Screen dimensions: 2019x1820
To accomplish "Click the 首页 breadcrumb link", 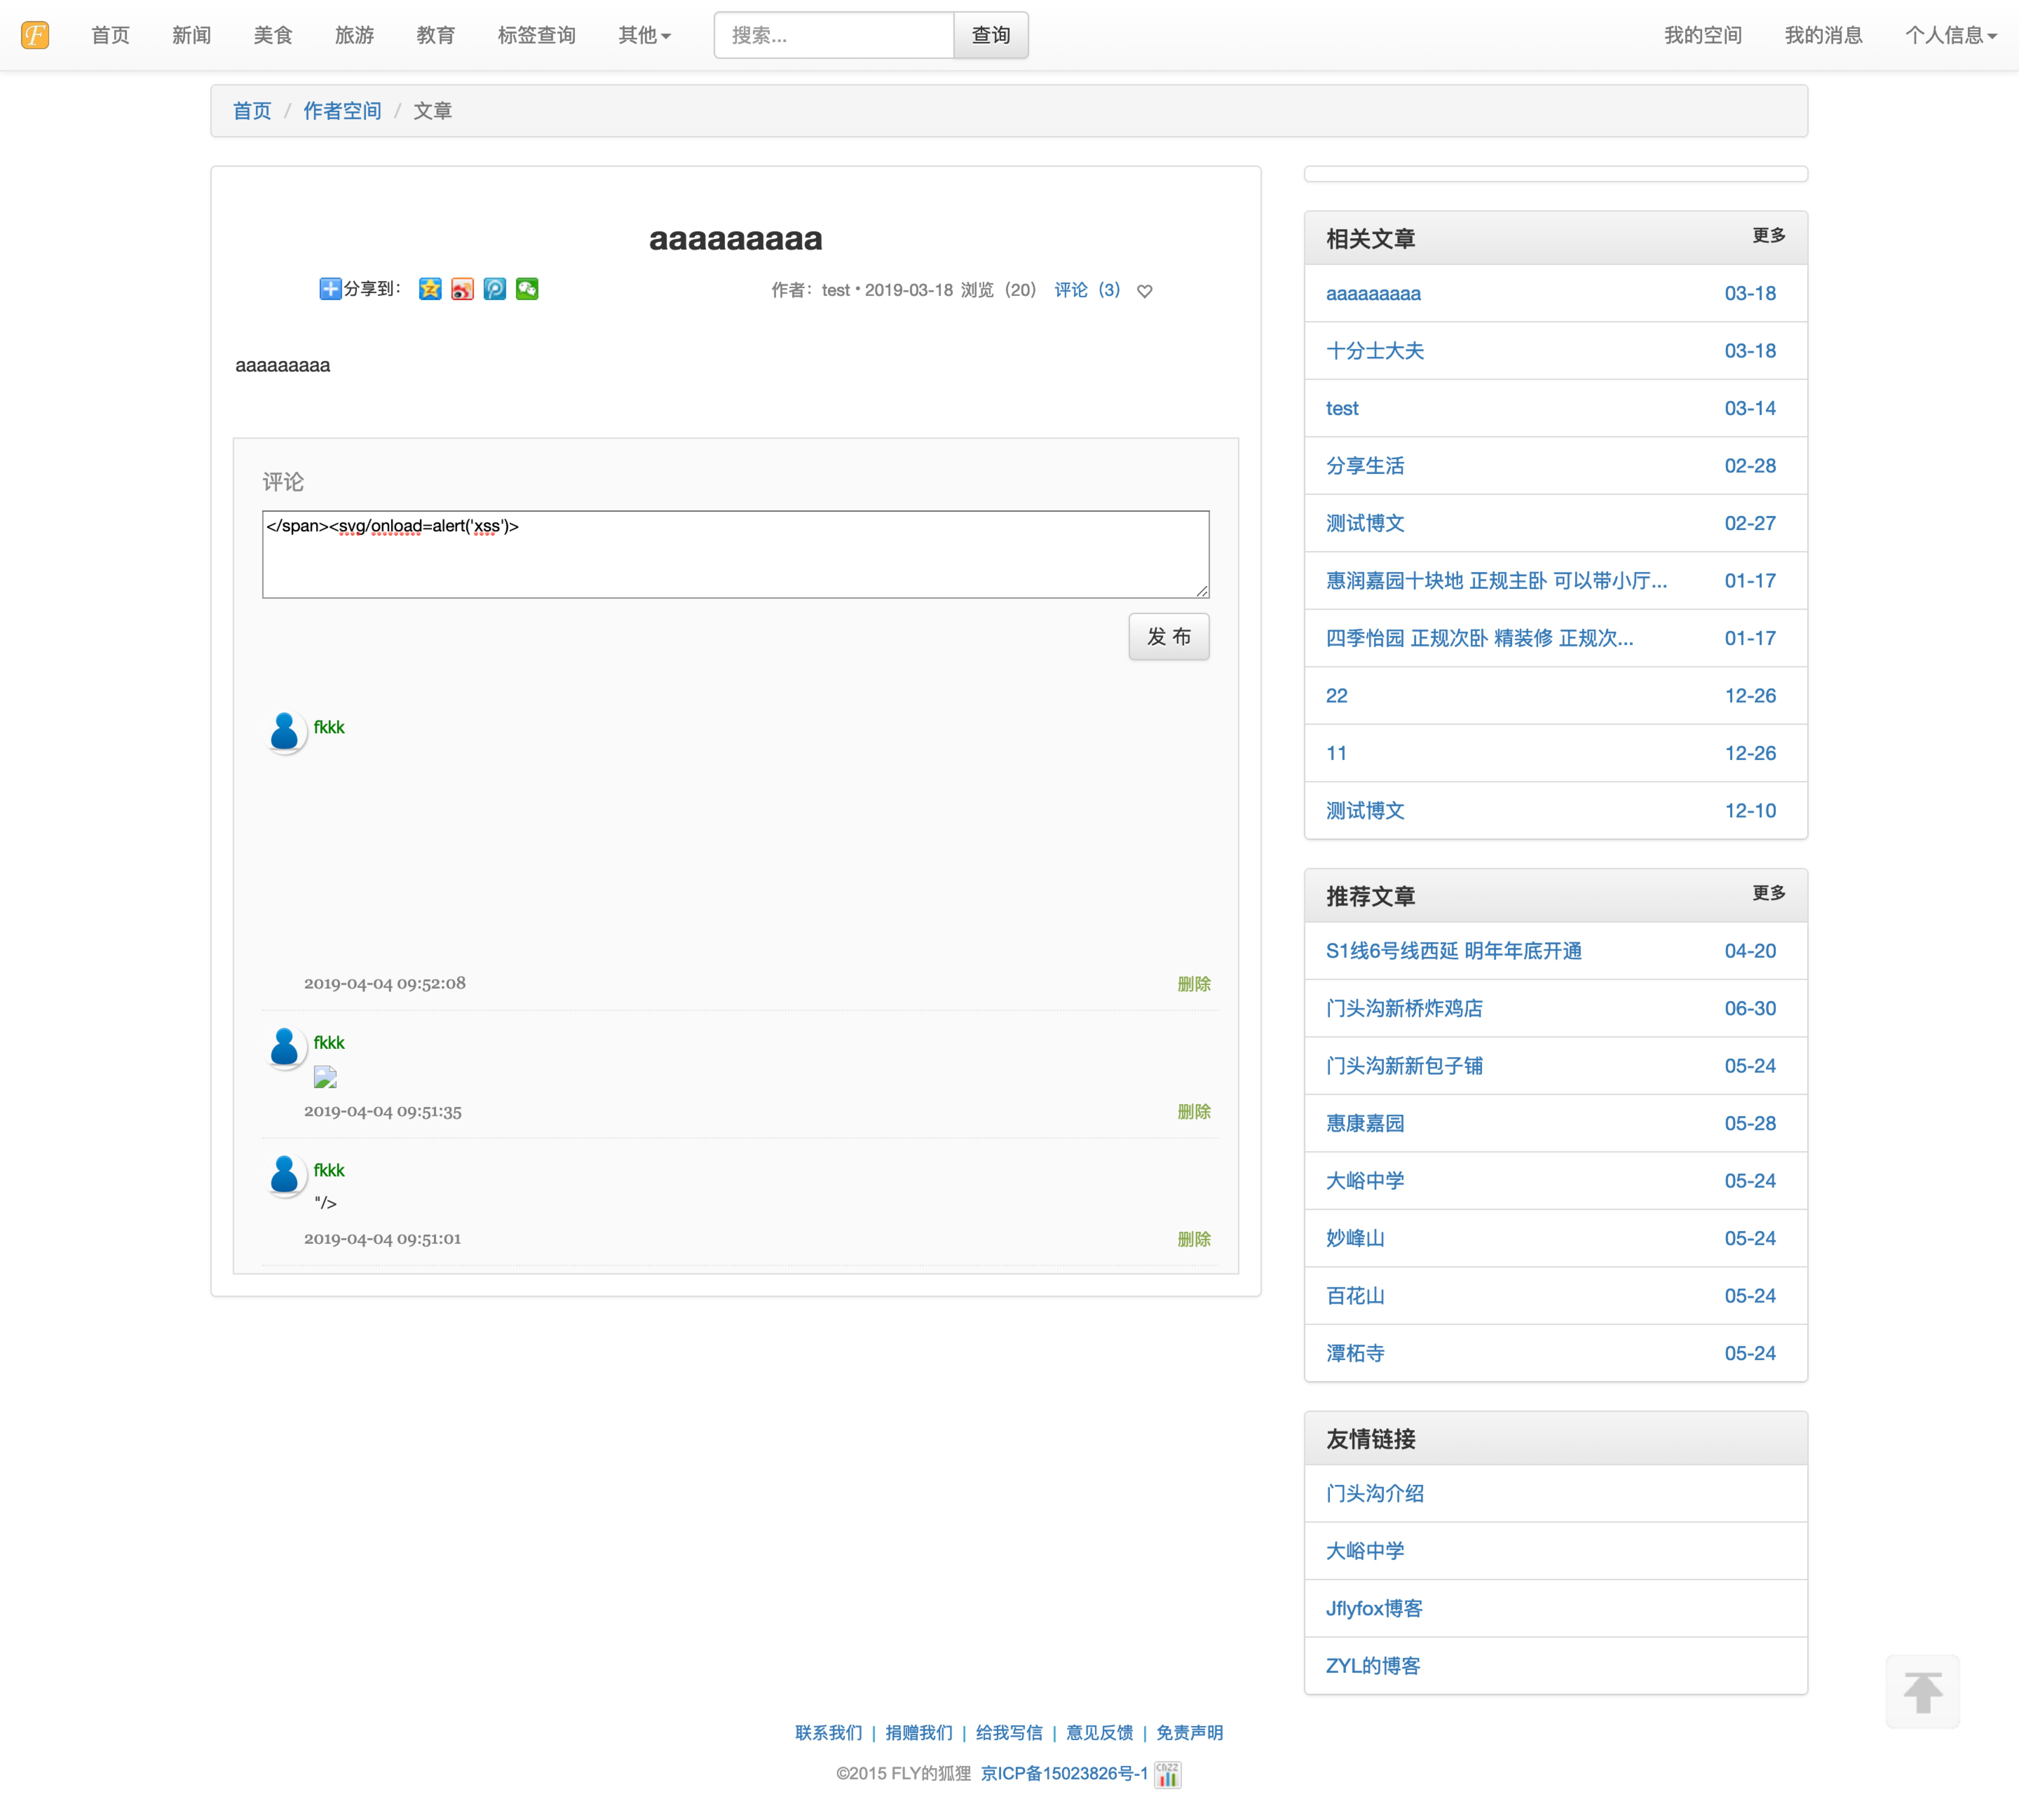I will coord(252,111).
